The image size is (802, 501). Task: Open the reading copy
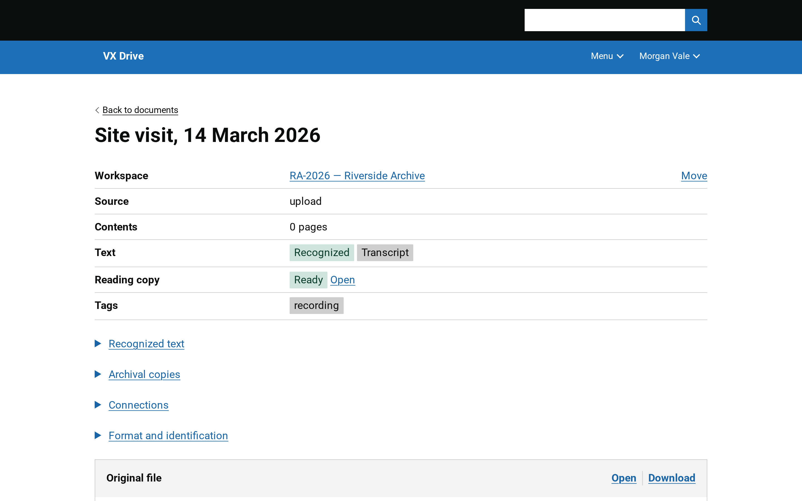tap(342, 280)
